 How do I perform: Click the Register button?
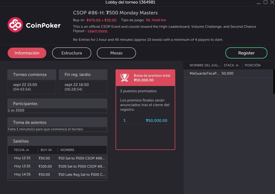[246, 53]
